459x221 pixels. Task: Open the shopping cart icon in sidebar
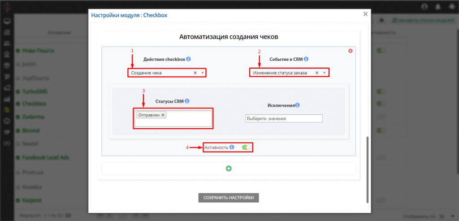click(7, 77)
